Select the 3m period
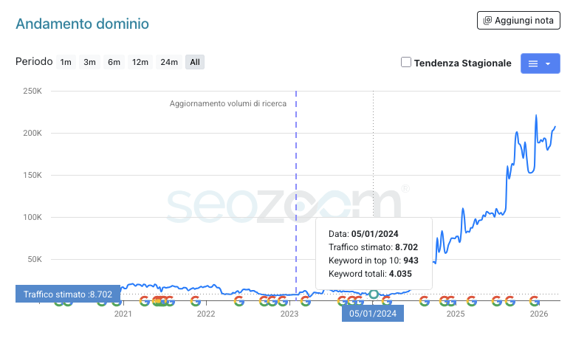The height and width of the screenshot is (338, 573). tap(89, 62)
